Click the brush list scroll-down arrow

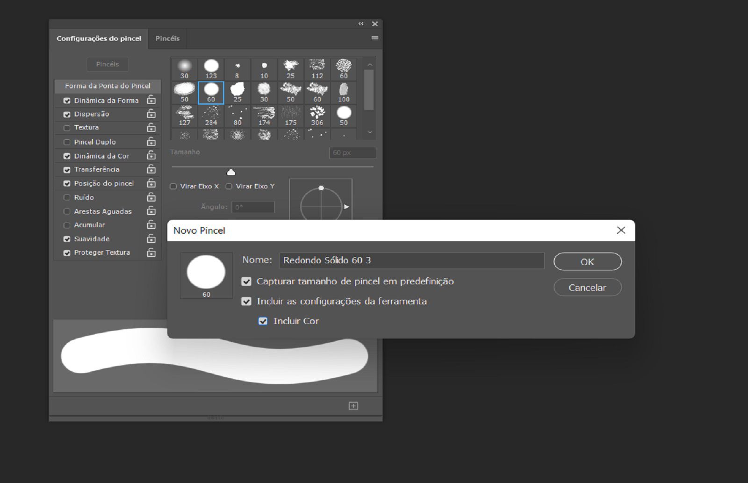pyautogui.click(x=370, y=132)
